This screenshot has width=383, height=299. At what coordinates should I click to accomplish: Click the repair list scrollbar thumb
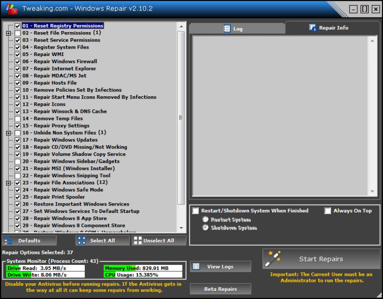click(x=181, y=118)
